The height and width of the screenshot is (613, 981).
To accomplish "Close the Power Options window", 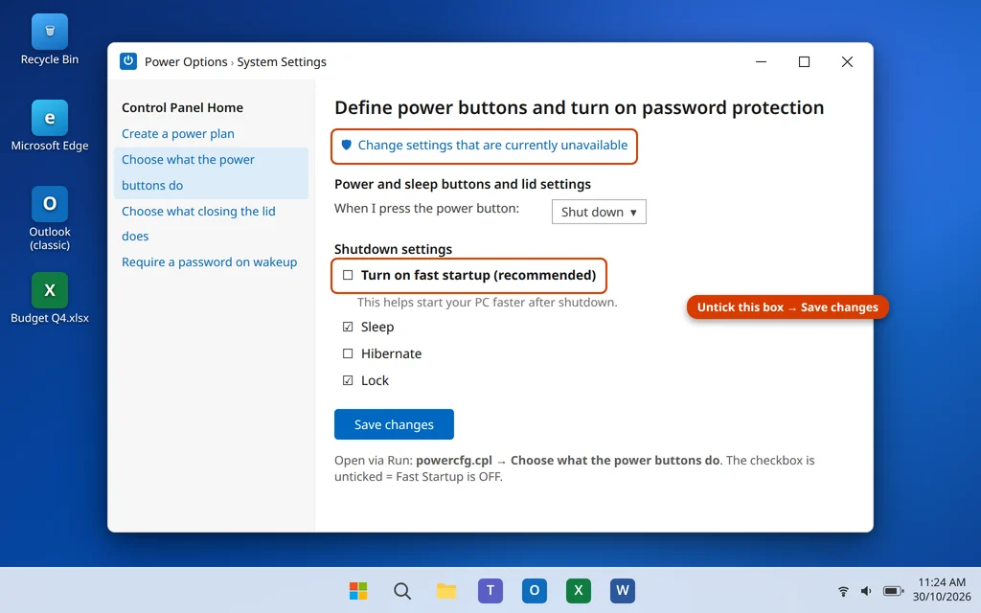I will [x=847, y=61].
